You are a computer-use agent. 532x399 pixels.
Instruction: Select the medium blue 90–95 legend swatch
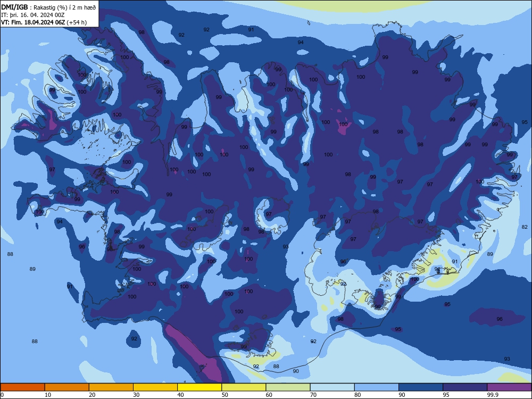(x=421, y=387)
